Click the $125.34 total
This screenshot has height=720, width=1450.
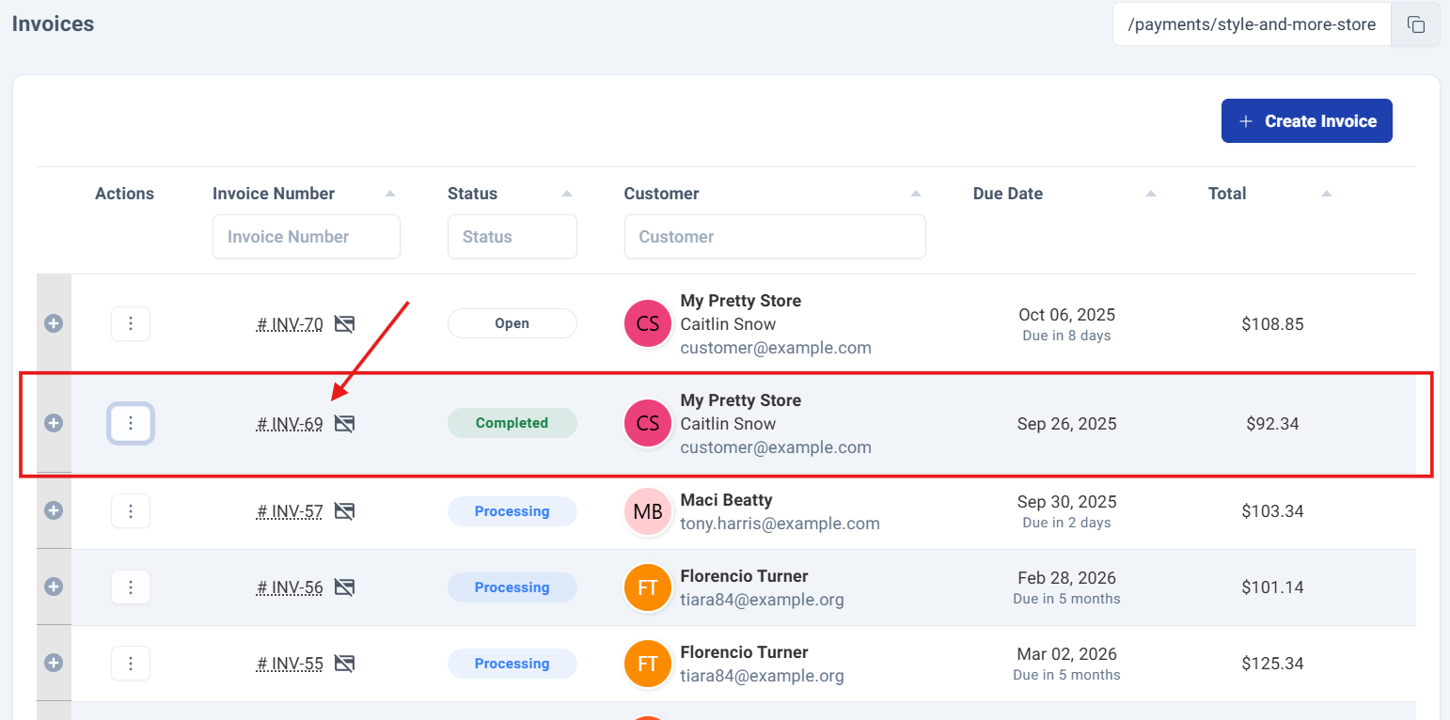coord(1272,664)
